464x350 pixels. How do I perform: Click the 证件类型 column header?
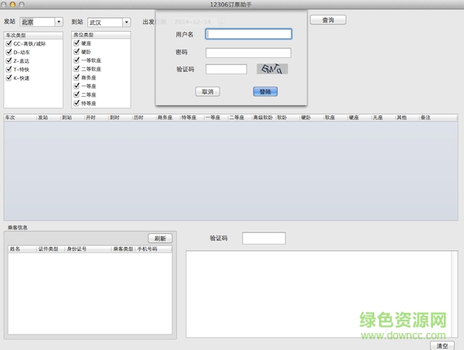pyautogui.click(x=50, y=249)
